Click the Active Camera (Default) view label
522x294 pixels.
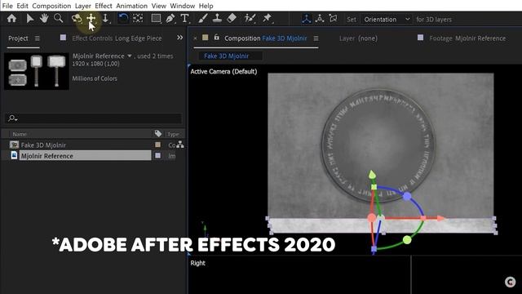(x=223, y=71)
